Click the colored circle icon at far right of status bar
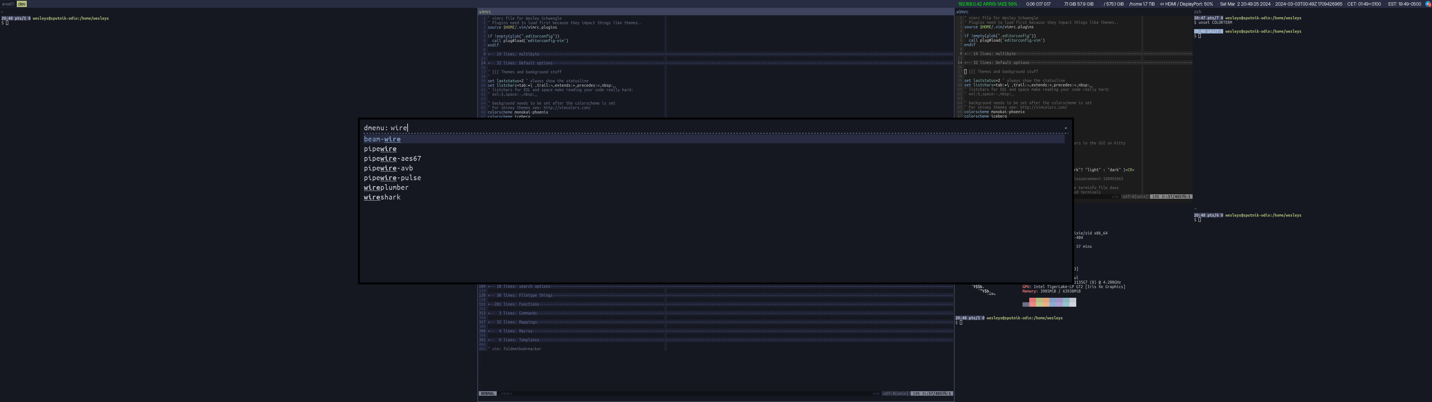The height and width of the screenshot is (402, 1432). [1427, 3]
